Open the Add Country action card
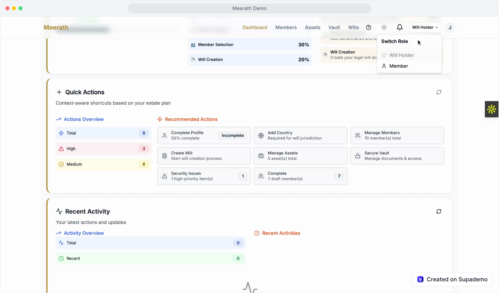Image resolution: width=499 pixels, height=293 pixels. 300,135
